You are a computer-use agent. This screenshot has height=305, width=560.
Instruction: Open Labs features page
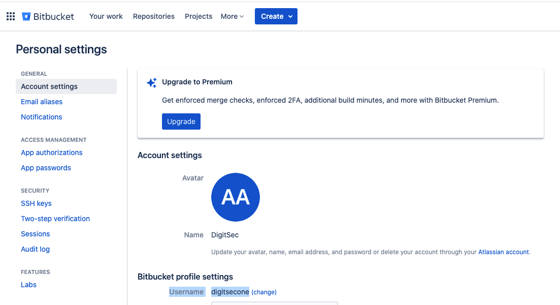[x=28, y=285]
